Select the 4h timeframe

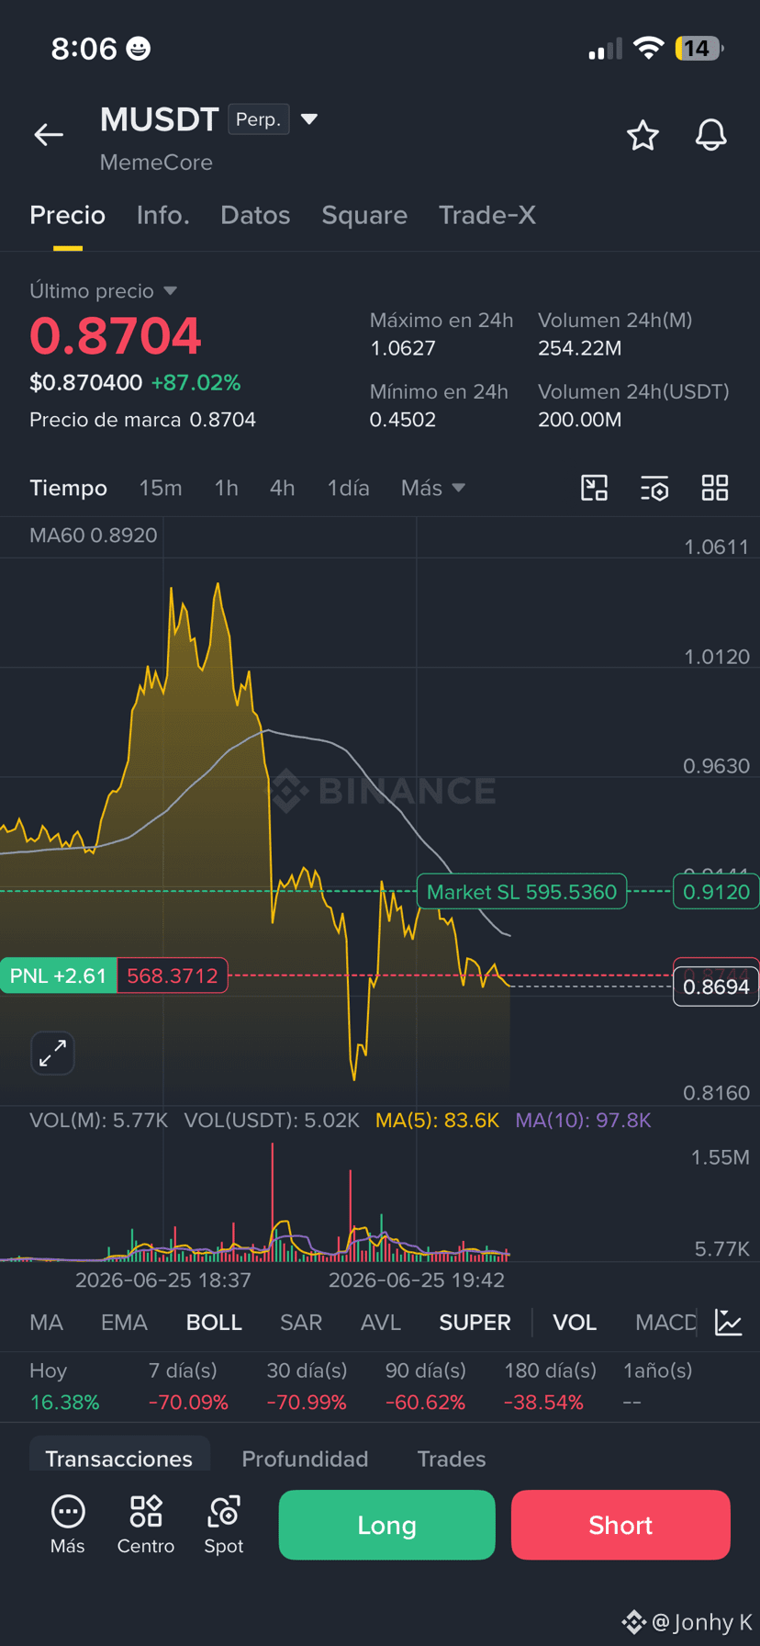click(283, 488)
